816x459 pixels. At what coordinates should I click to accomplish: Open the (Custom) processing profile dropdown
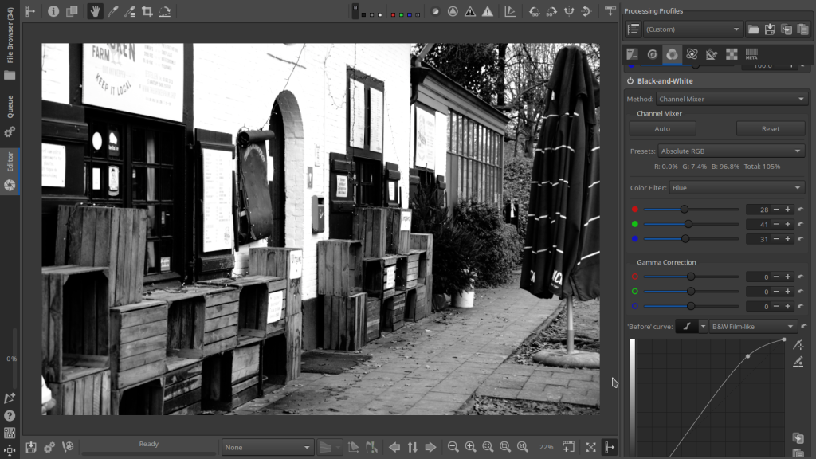click(692, 29)
